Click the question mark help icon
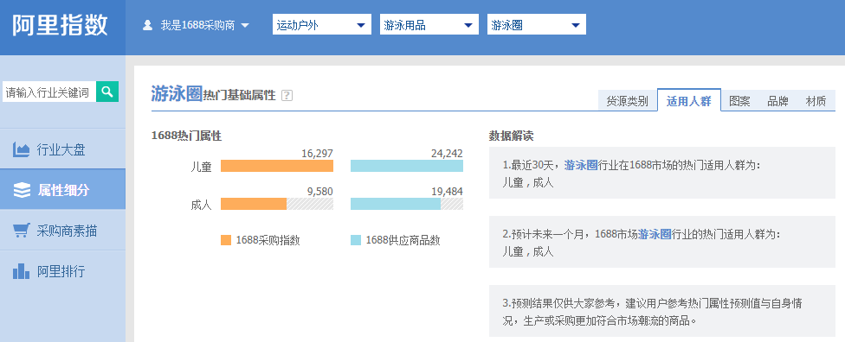 click(x=287, y=96)
